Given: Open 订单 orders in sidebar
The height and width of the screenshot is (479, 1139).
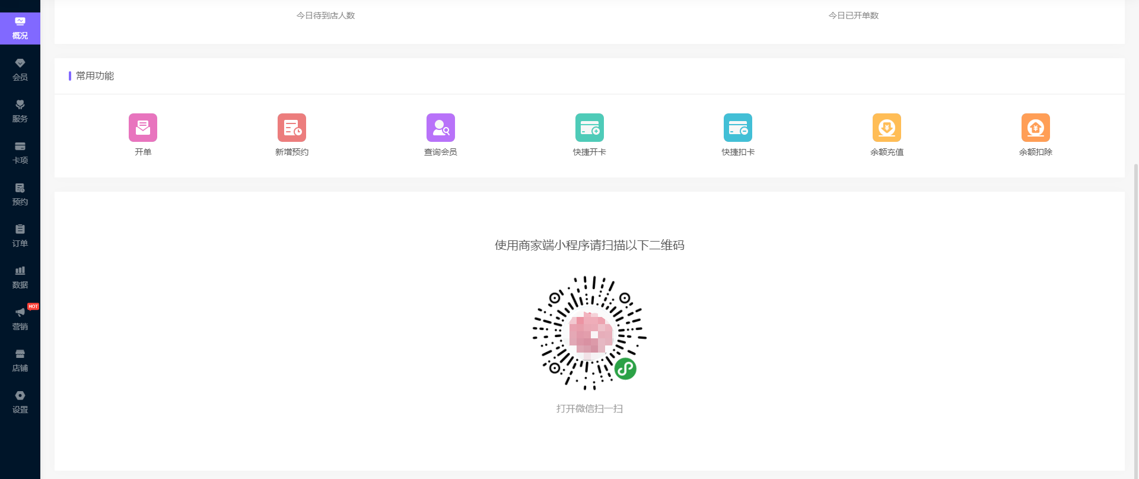Looking at the screenshot, I should [20, 236].
